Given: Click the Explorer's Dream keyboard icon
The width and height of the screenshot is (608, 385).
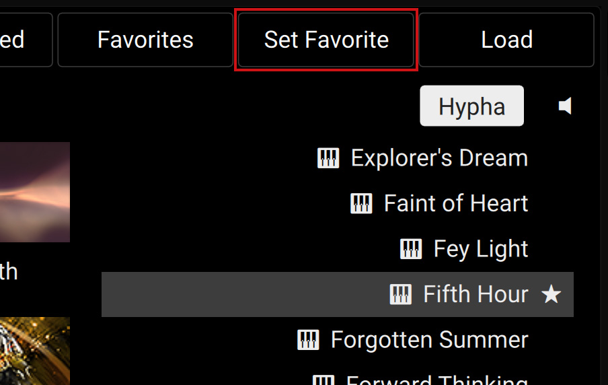Looking at the screenshot, I should (x=328, y=158).
